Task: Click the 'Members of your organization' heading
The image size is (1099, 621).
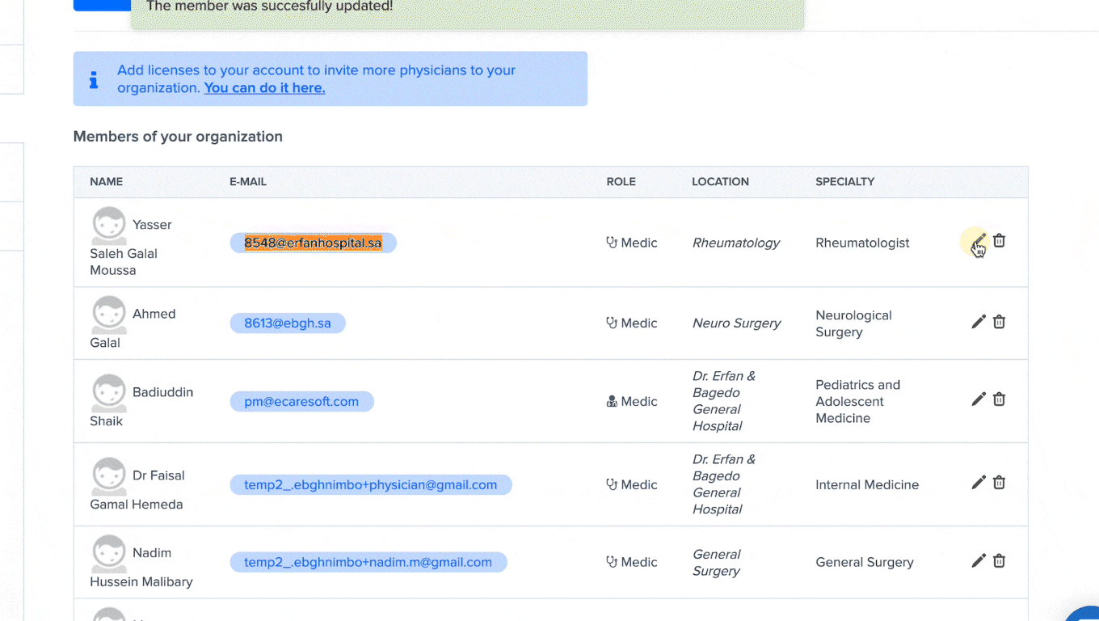Action: [x=178, y=137]
